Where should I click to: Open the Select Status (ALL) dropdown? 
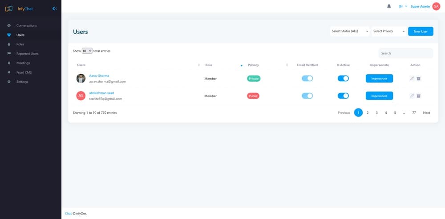[x=350, y=32]
